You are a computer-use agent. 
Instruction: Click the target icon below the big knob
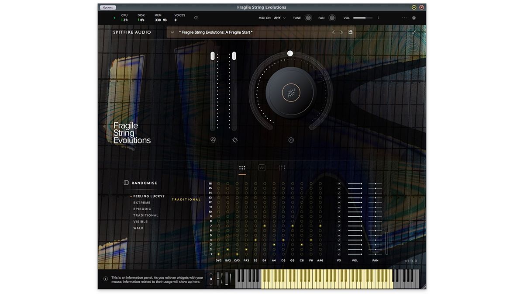(291, 140)
